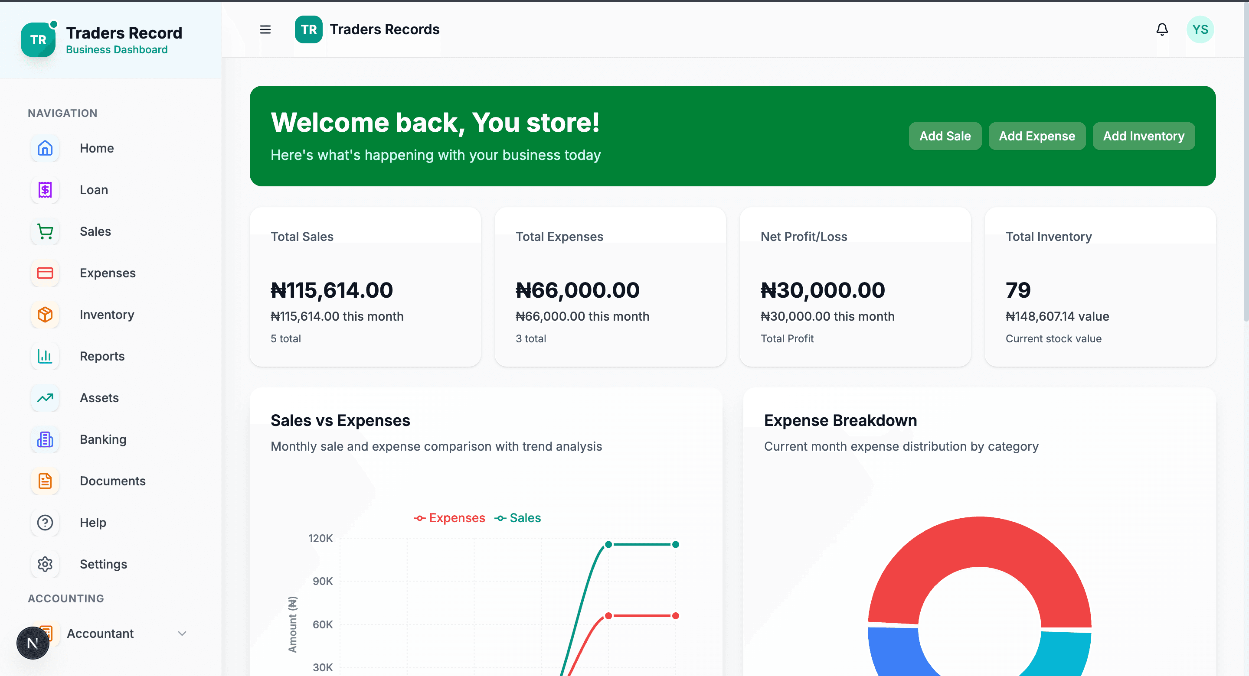Toggle the Sales series in chart legend
The height and width of the screenshot is (676, 1249).
point(517,517)
